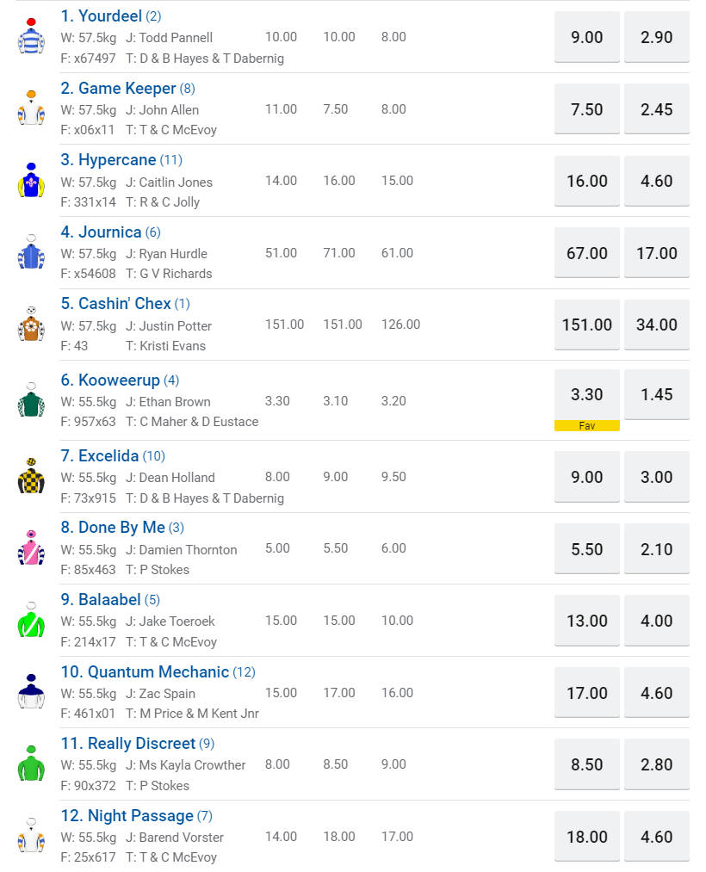
Task: Click Quantum Mechanic's navy and white silk
Action: (31, 692)
